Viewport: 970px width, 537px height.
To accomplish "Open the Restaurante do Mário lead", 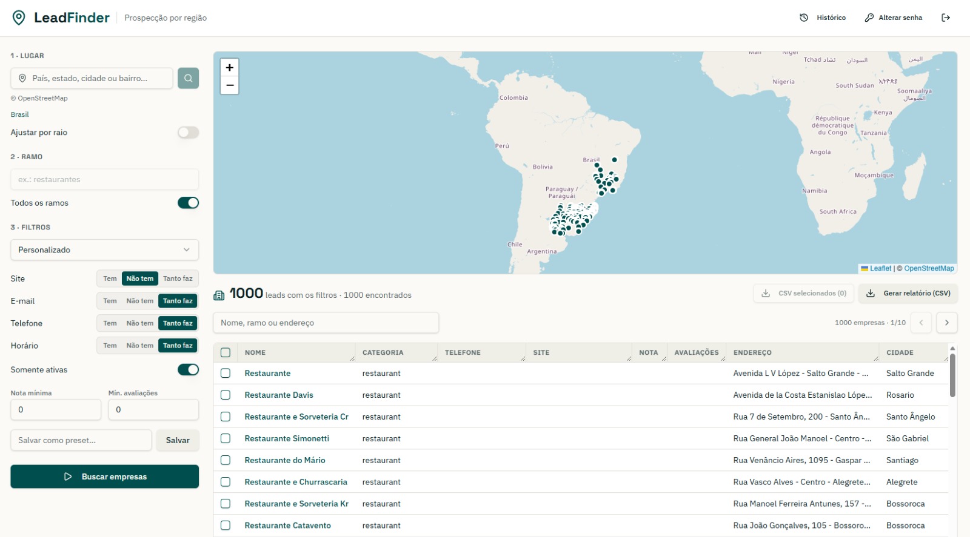I will tap(285, 460).
